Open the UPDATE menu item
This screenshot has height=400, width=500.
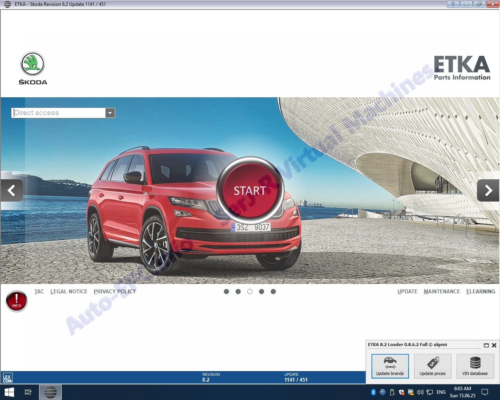click(407, 291)
